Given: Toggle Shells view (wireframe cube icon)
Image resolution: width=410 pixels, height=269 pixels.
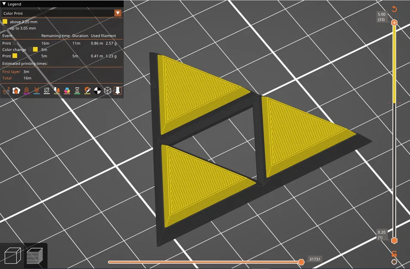Looking at the screenshot, I should click(x=107, y=91).
